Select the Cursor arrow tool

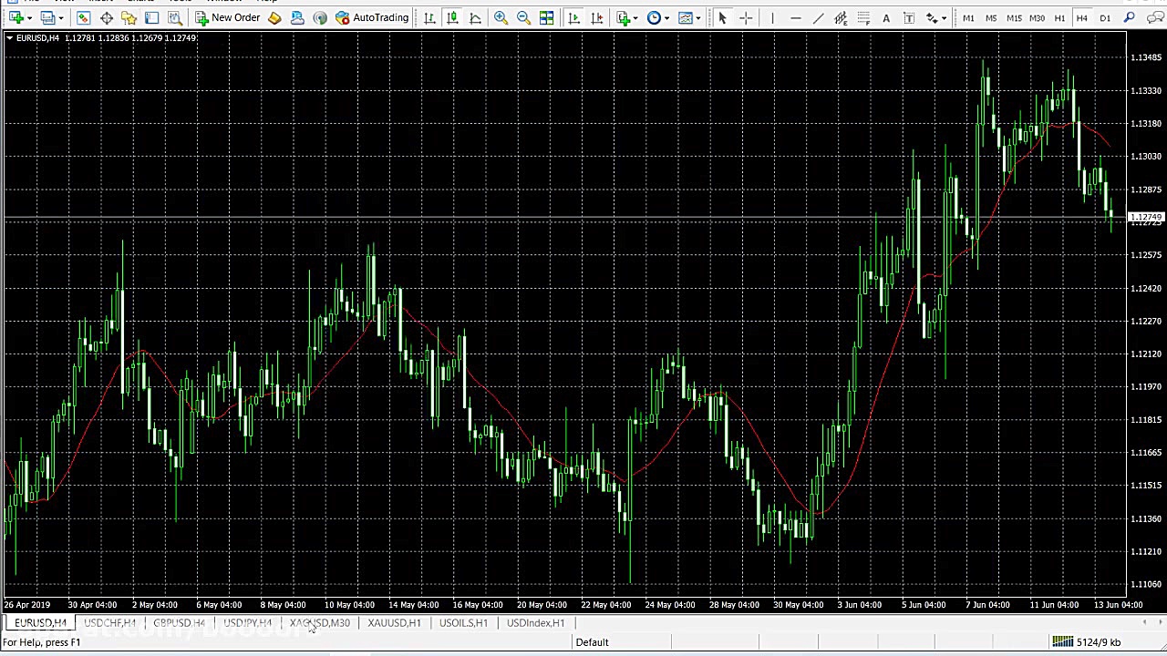(x=722, y=17)
